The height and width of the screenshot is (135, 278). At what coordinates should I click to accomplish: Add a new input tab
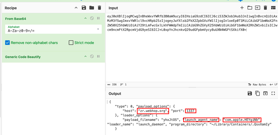(242, 8)
